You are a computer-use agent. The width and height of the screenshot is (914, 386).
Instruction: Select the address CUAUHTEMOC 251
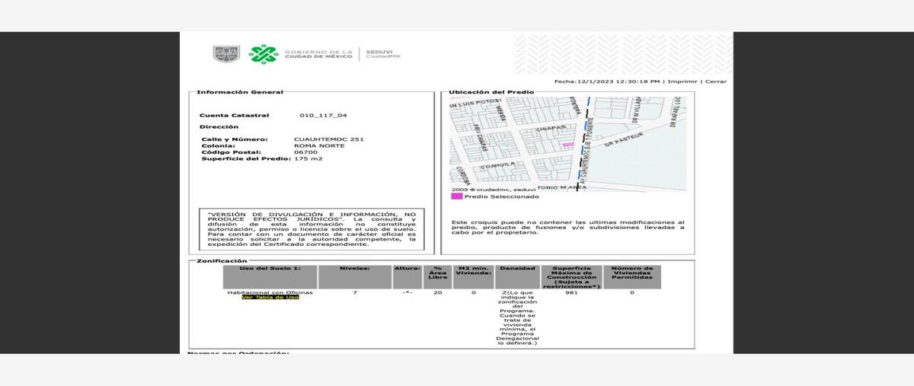coord(329,139)
